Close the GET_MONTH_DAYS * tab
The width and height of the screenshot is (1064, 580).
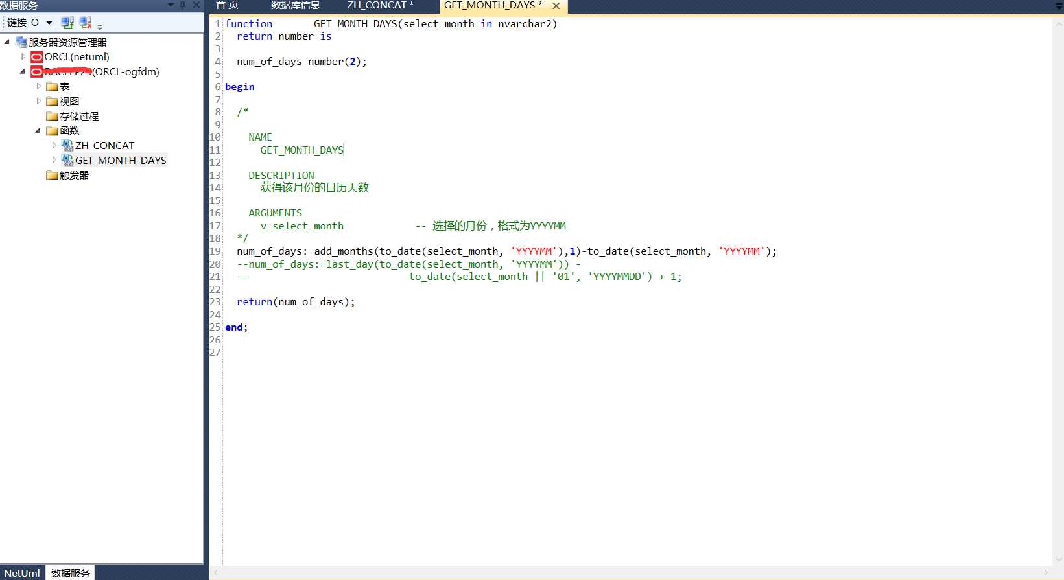click(x=556, y=6)
